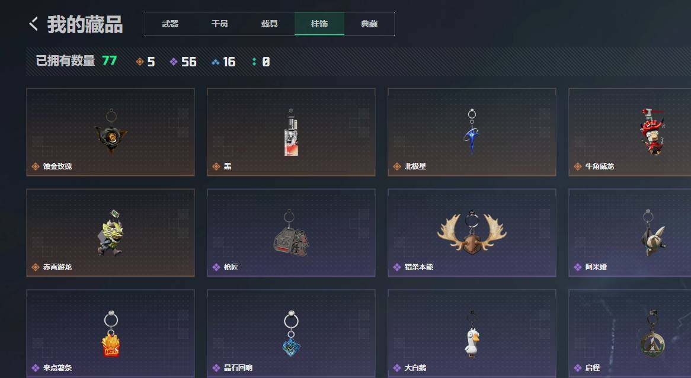
Task: Click the 黑 charm item
Action: (292, 132)
